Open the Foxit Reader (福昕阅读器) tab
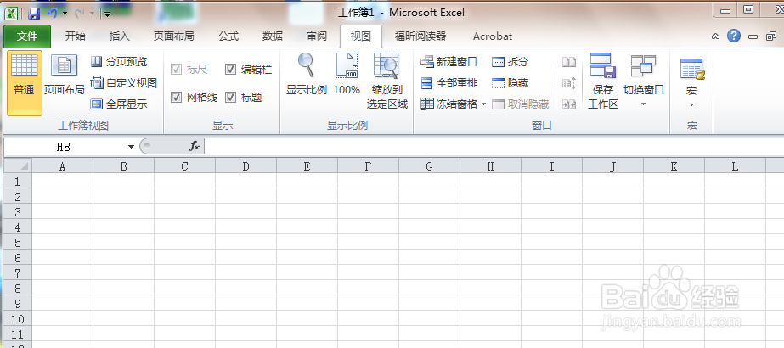Screen dimensions: 784x348 coord(420,36)
